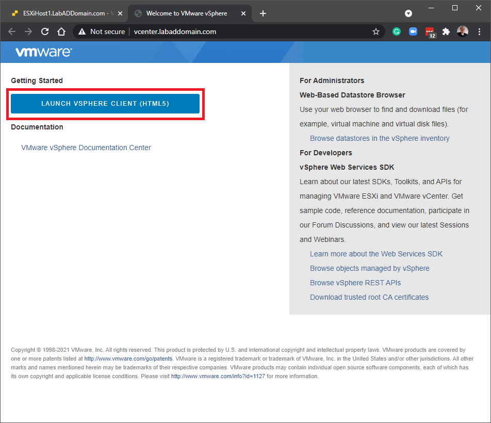Click the Launch vSphere Client (HTML5) button

[105, 104]
